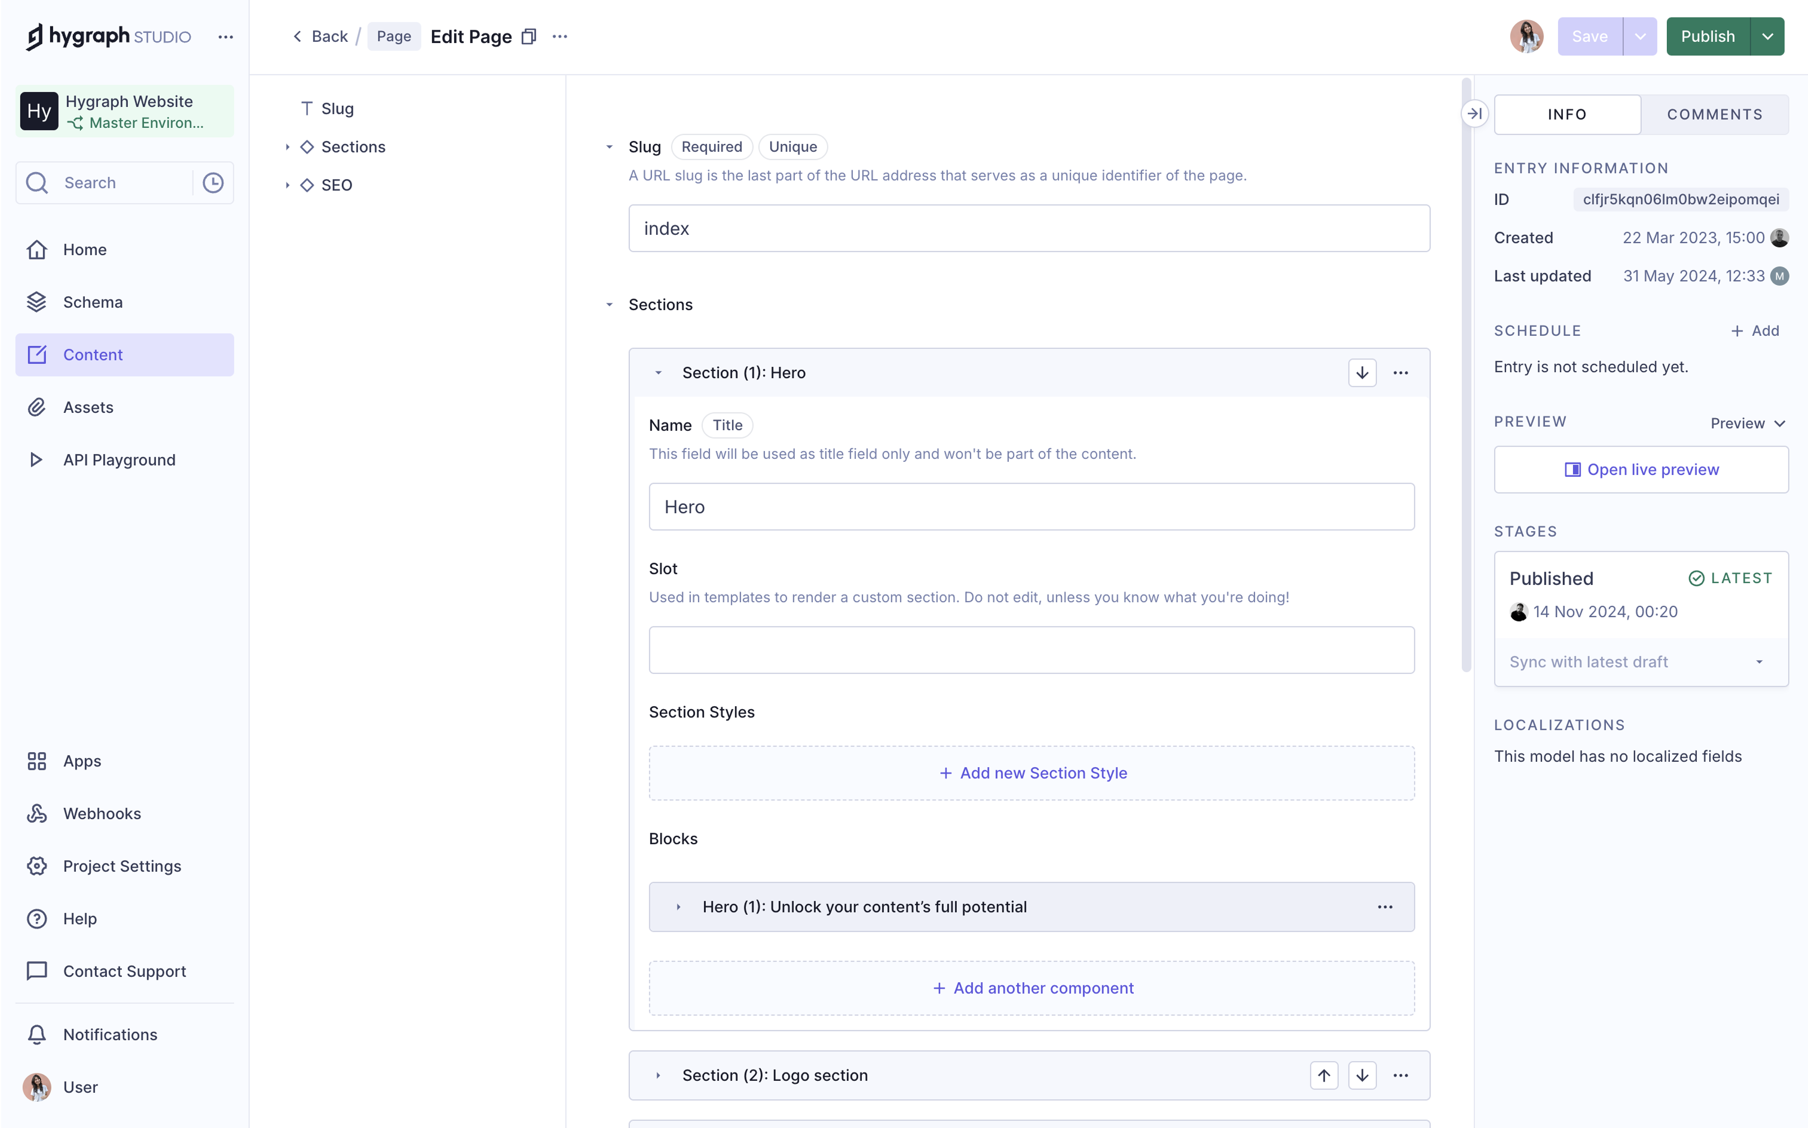Move Section (1) Hero down
Screen dimensions: 1808x1128
[x=1362, y=372]
